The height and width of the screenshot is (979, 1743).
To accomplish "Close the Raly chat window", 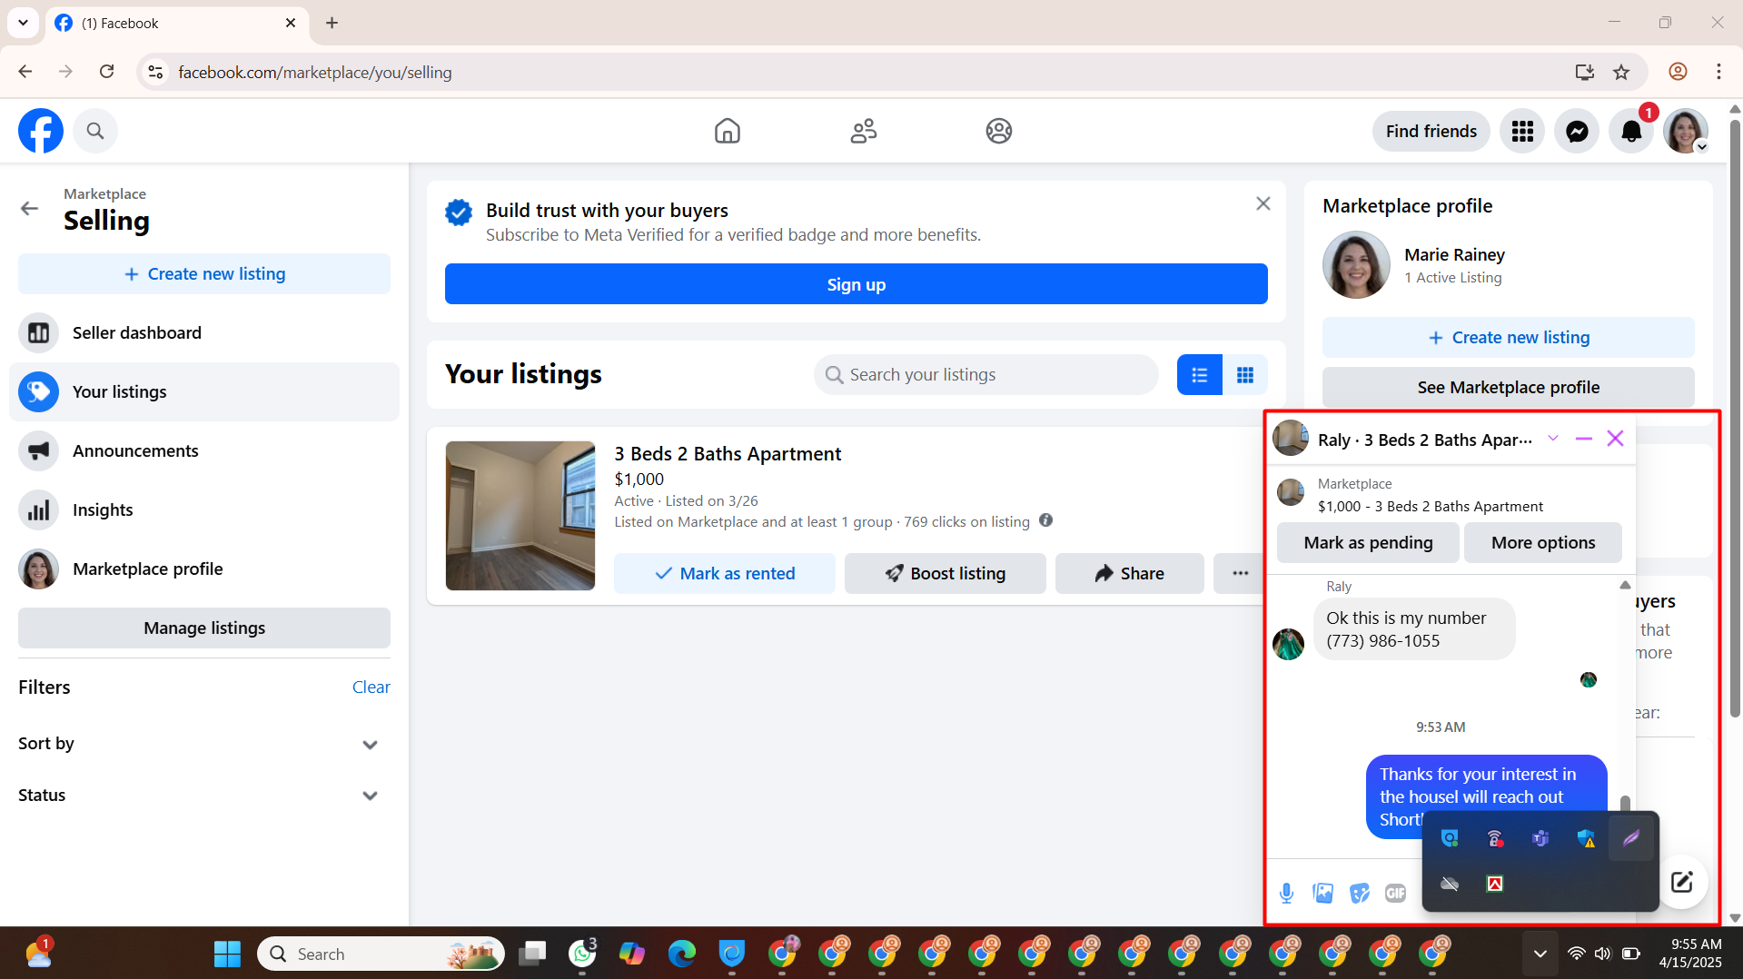I will [x=1615, y=439].
